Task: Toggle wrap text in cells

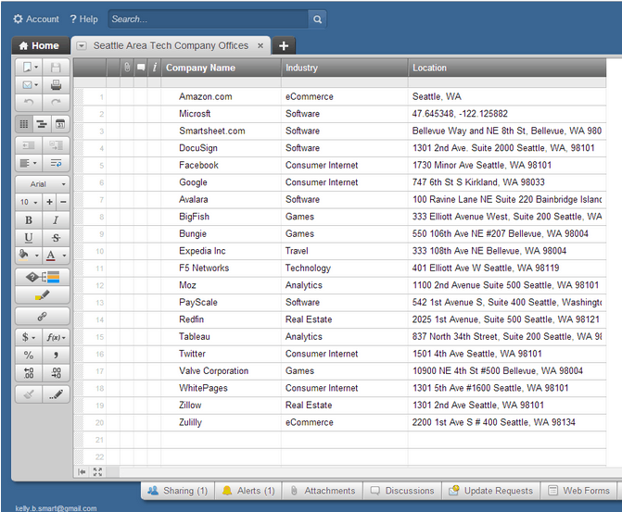Action: (56, 163)
